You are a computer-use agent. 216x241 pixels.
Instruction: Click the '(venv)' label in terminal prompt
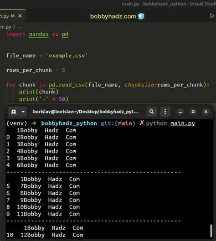click(17, 123)
